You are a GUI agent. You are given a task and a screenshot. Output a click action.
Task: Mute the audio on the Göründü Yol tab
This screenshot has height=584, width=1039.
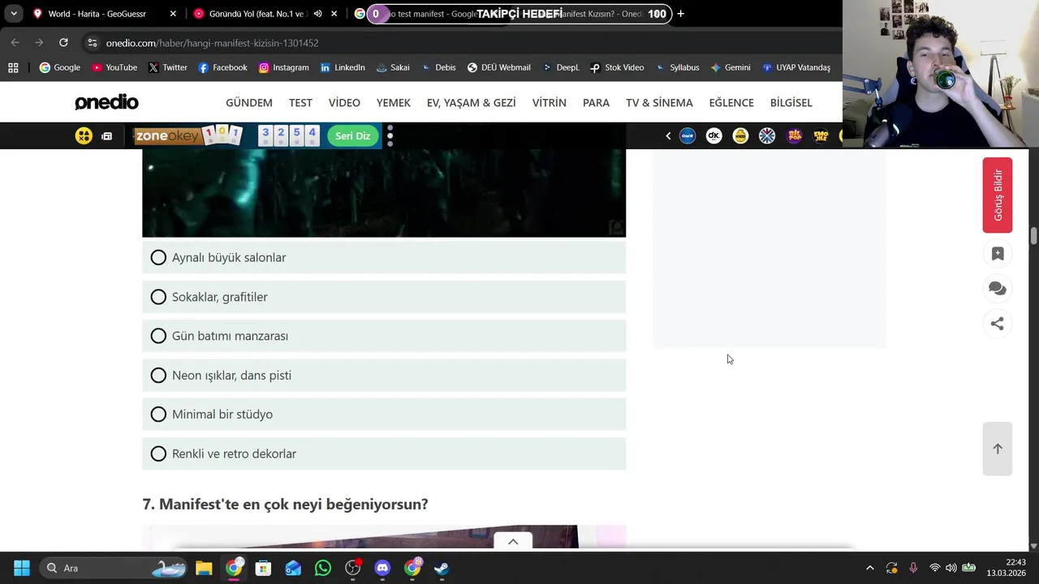point(317,14)
